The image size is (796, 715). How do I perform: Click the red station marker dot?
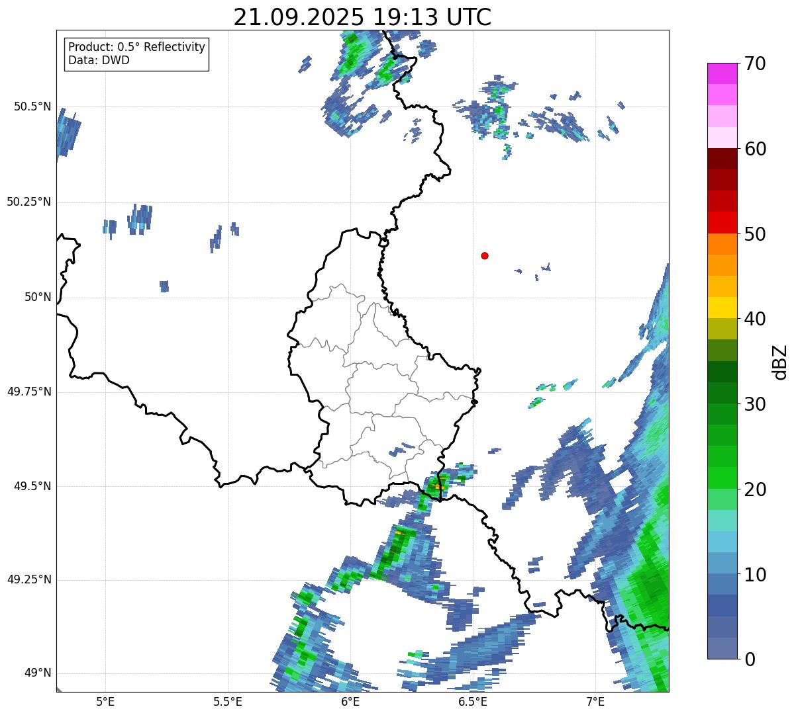point(485,255)
